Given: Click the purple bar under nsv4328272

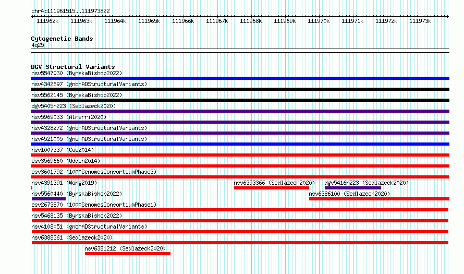Looking at the screenshot, I should pos(240,133).
